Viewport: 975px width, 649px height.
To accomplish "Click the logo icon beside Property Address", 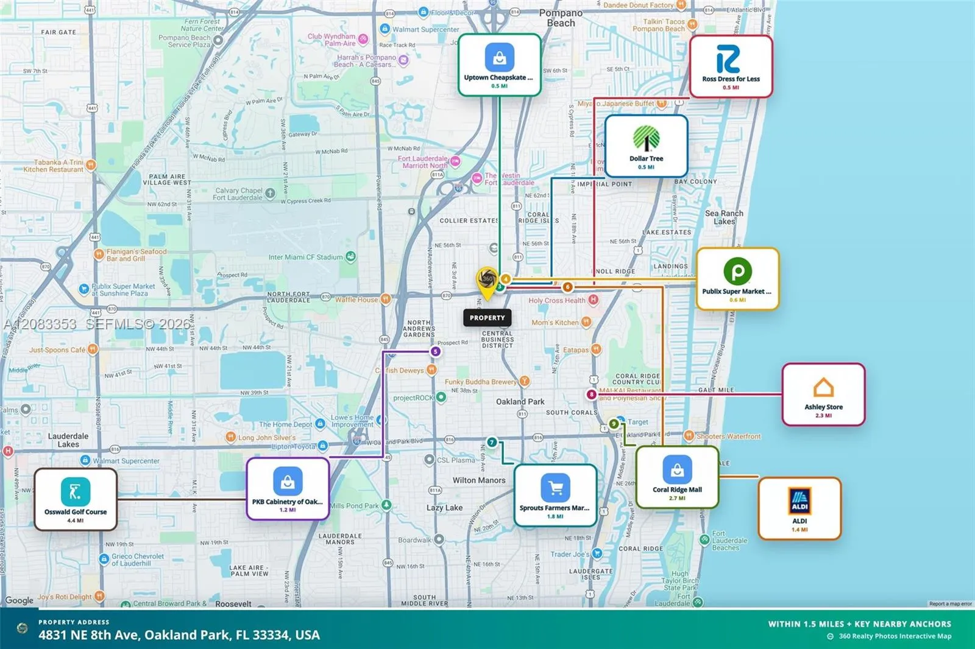I will 23,628.
